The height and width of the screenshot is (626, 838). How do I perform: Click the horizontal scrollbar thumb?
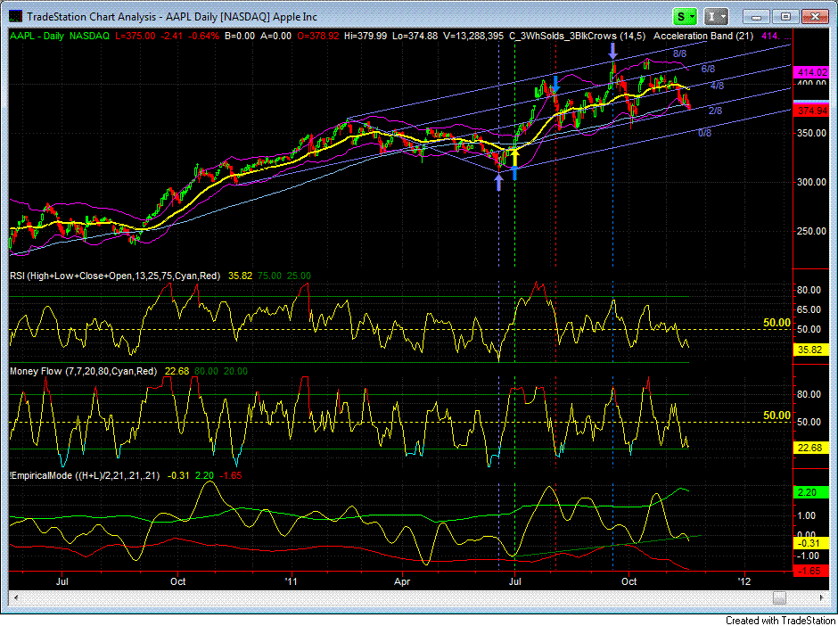pos(779,597)
